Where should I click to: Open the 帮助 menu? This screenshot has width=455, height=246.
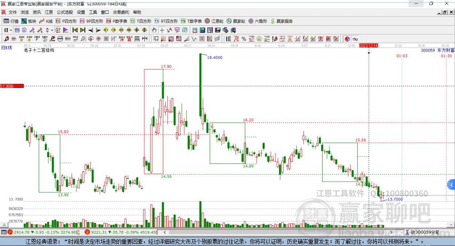pyautogui.click(x=137, y=12)
